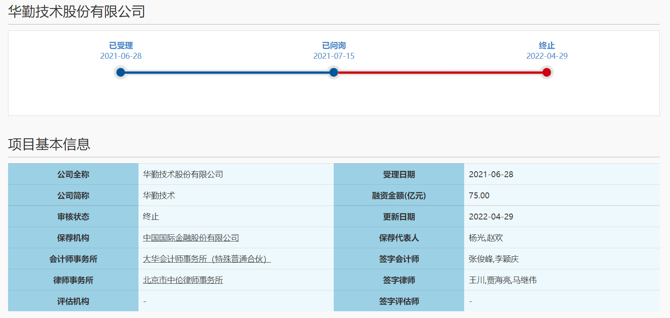Click the 更新日期 header cell
The width and height of the screenshot is (670, 318).
pyautogui.click(x=399, y=217)
